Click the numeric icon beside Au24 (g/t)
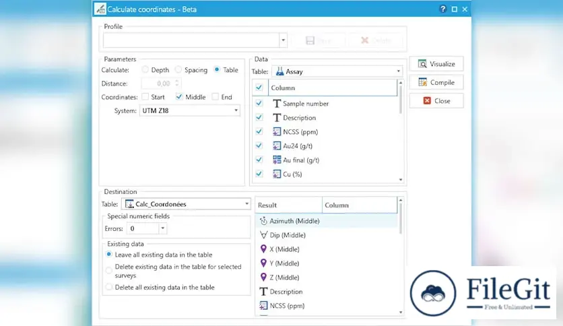This screenshot has width=563, height=326. coord(277,145)
